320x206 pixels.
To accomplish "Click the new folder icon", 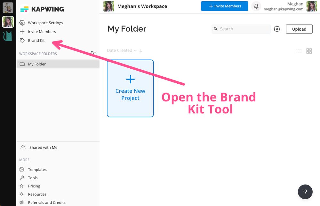I will pyautogui.click(x=93, y=53).
